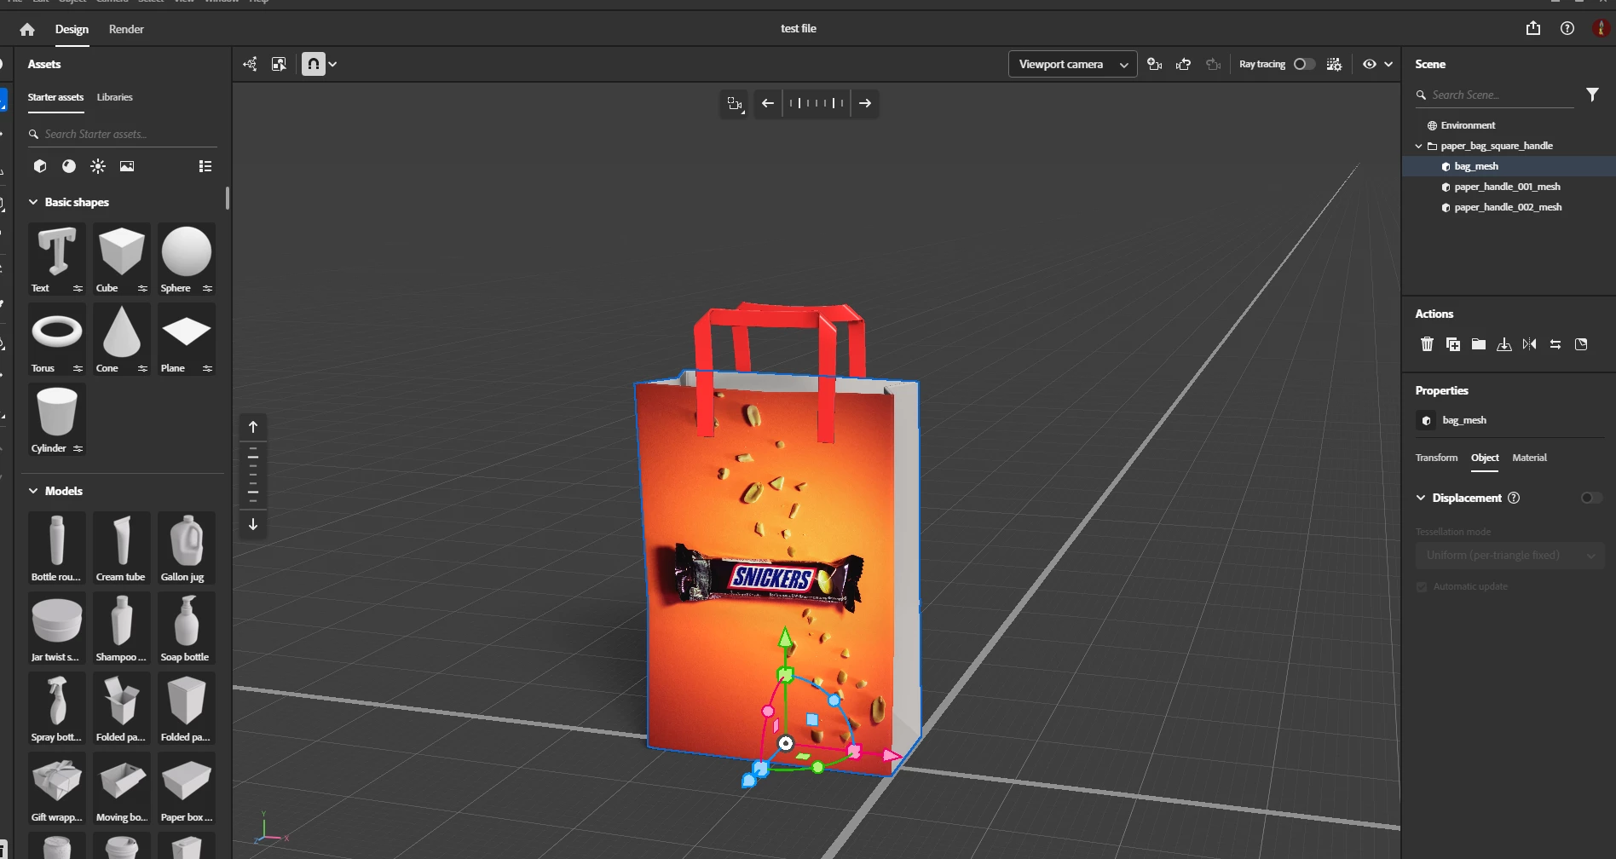
Task: Toggle the Displacement switch
Action: (x=1591, y=498)
